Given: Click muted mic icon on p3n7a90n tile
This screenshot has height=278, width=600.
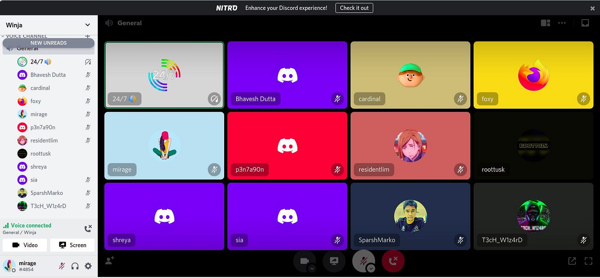Looking at the screenshot, I should tap(337, 170).
